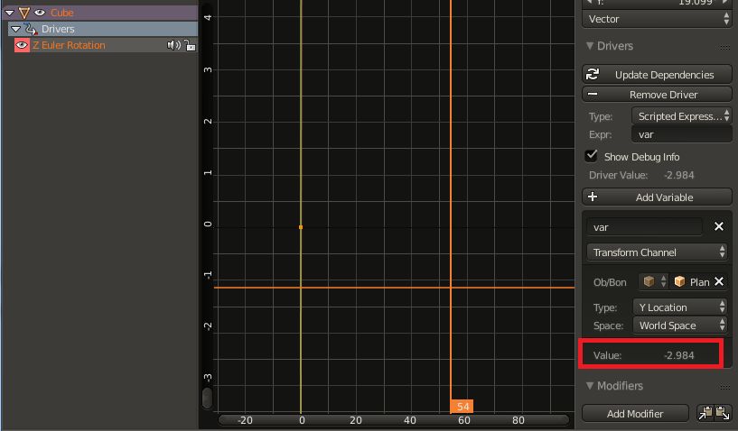Toggle eye of Z Euler Rotation channel

22,45
